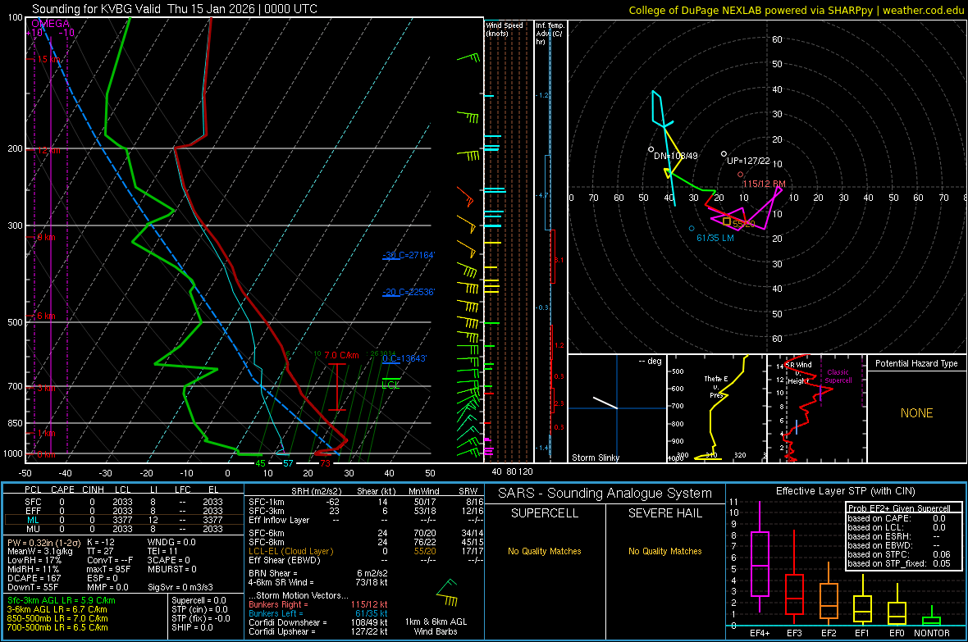Select the SFC parcel row
The image size is (968, 642).
click(124, 502)
